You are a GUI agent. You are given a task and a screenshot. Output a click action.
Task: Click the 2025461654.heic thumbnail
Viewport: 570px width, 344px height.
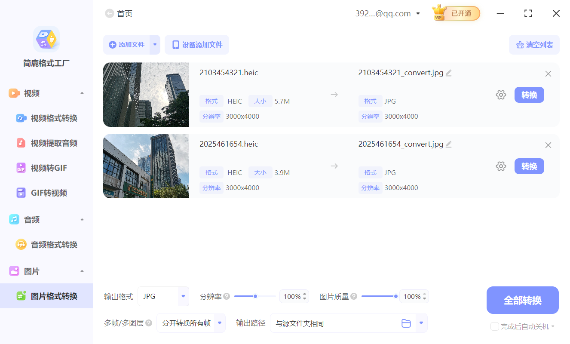(146, 166)
